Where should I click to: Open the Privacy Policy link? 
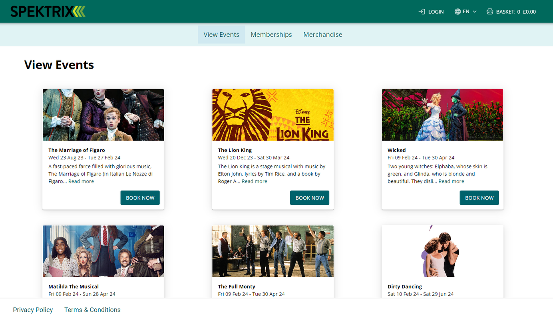click(33, 310)
